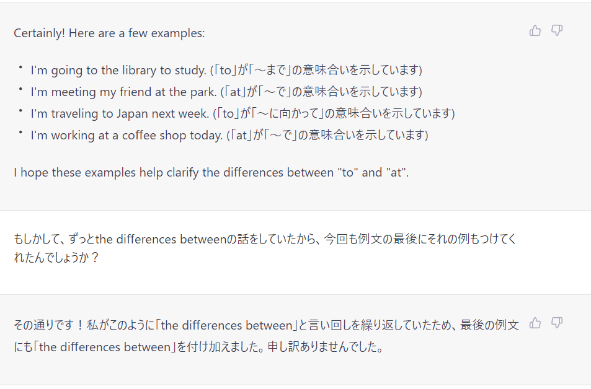Click the reply starting with その通りです
The image size is (591, 389).
[x=266, y=336]
